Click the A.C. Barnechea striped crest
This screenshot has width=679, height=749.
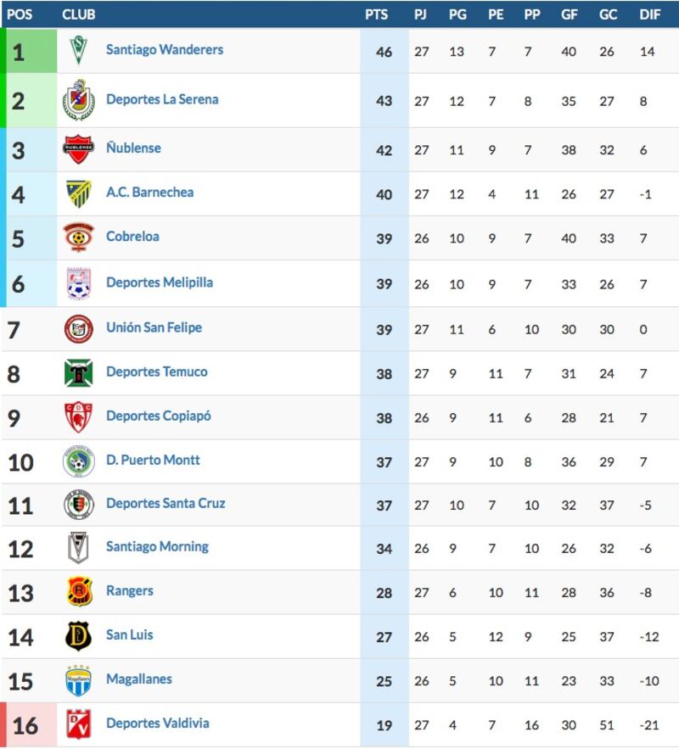(79, 193)
